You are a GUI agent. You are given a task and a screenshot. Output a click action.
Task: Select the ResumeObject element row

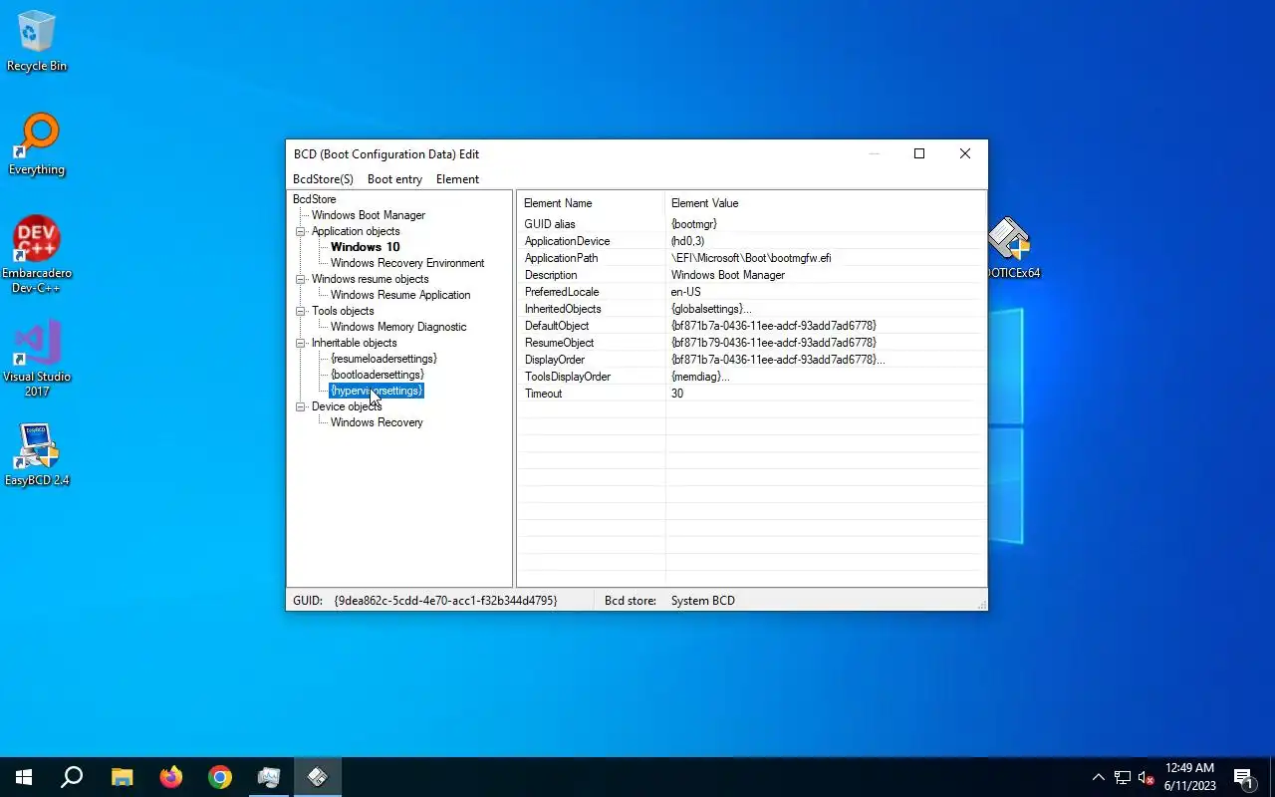(751, 343)
